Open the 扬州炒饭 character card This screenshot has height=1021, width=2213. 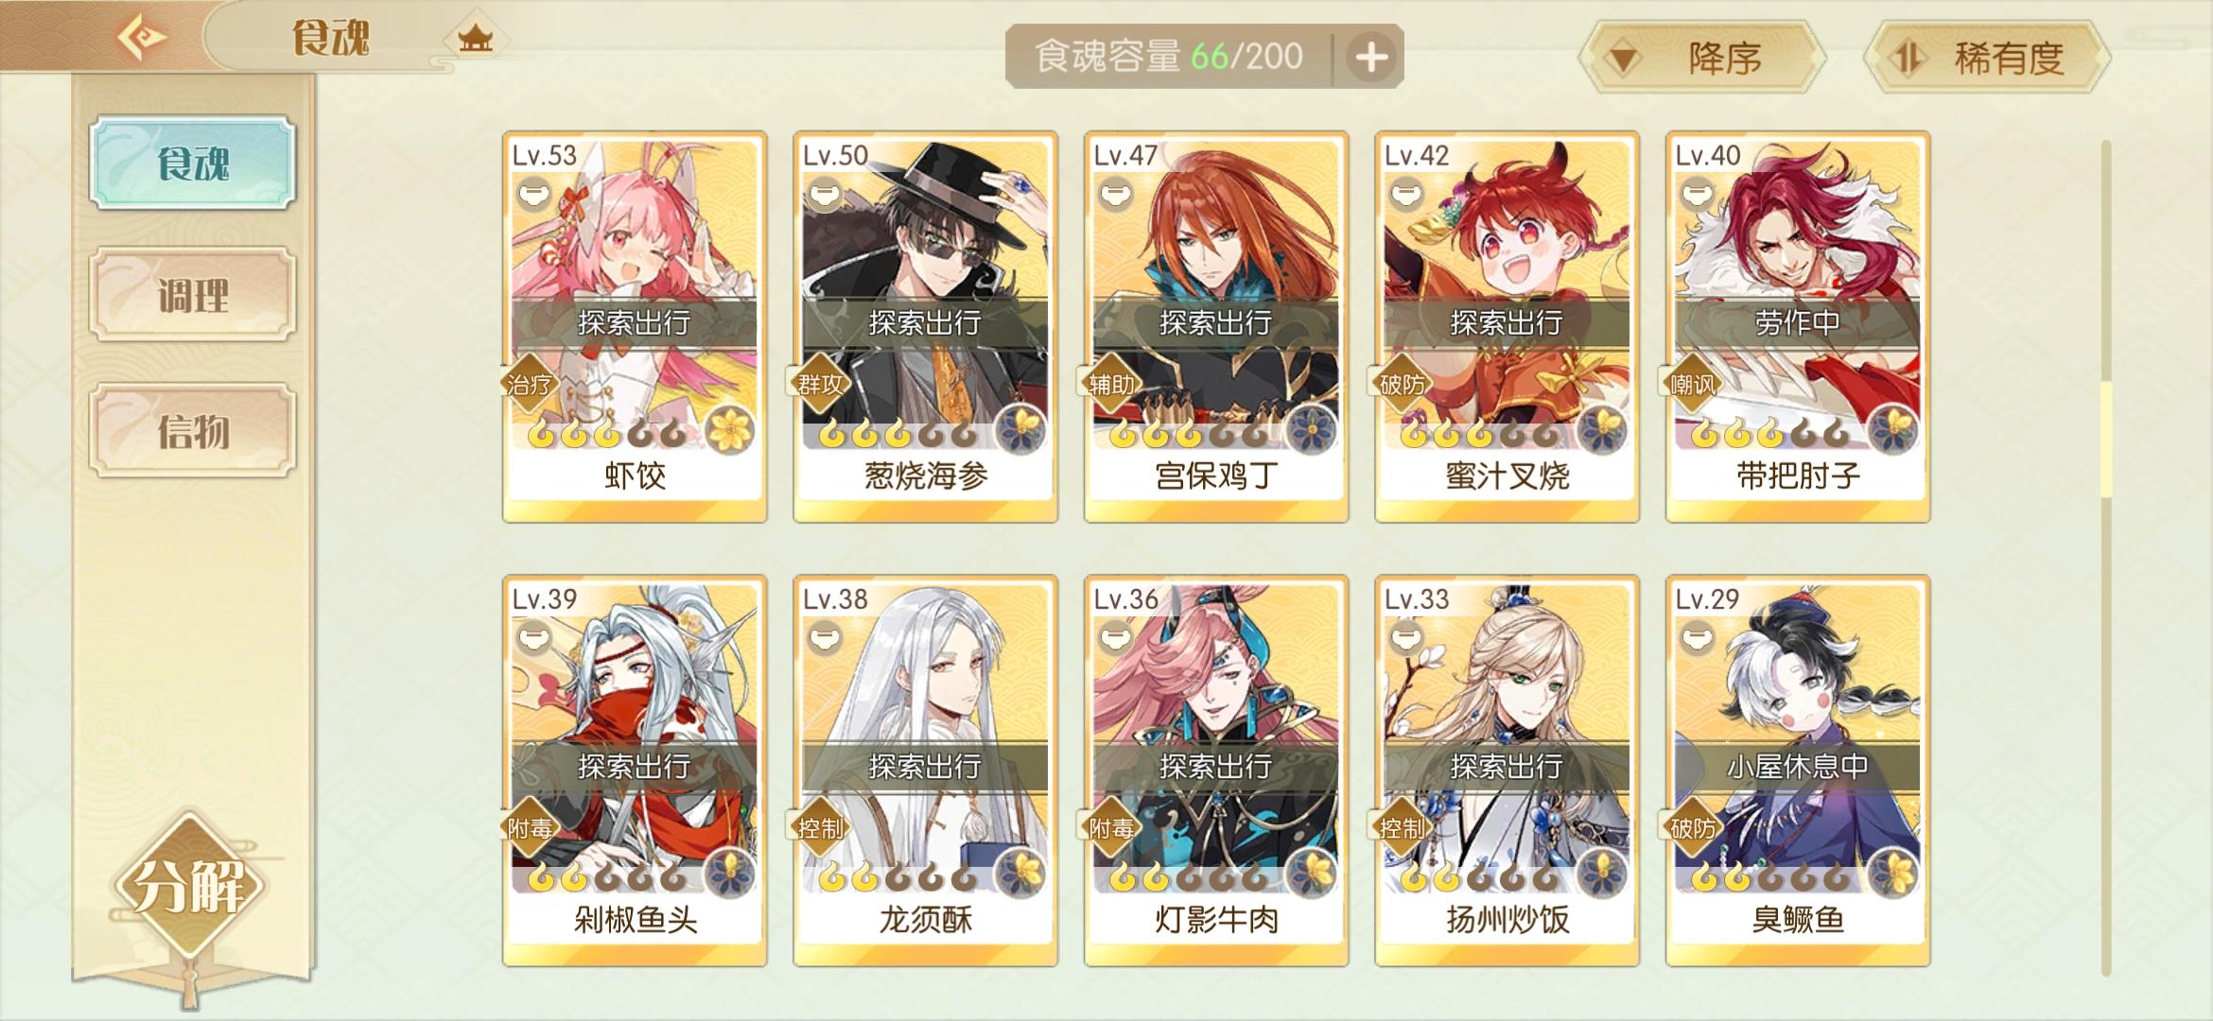tap(1507, 770)
